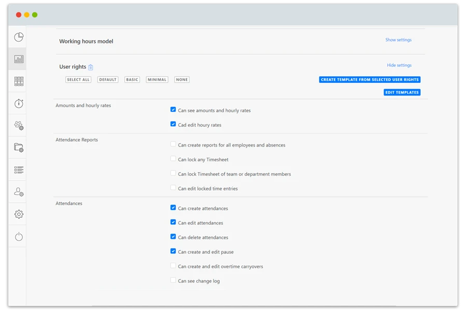Open the checklist icon in the sidebar

(18, 169)
